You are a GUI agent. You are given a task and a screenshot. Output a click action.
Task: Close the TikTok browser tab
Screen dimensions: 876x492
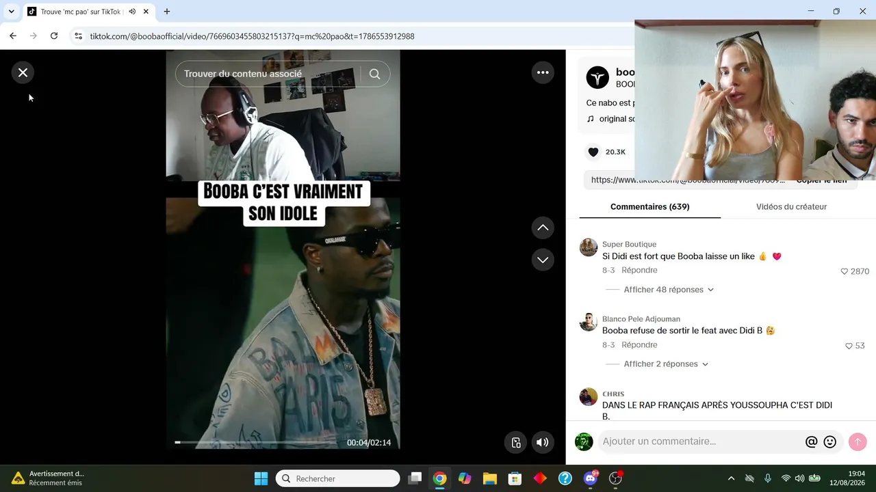coord(146,12)
